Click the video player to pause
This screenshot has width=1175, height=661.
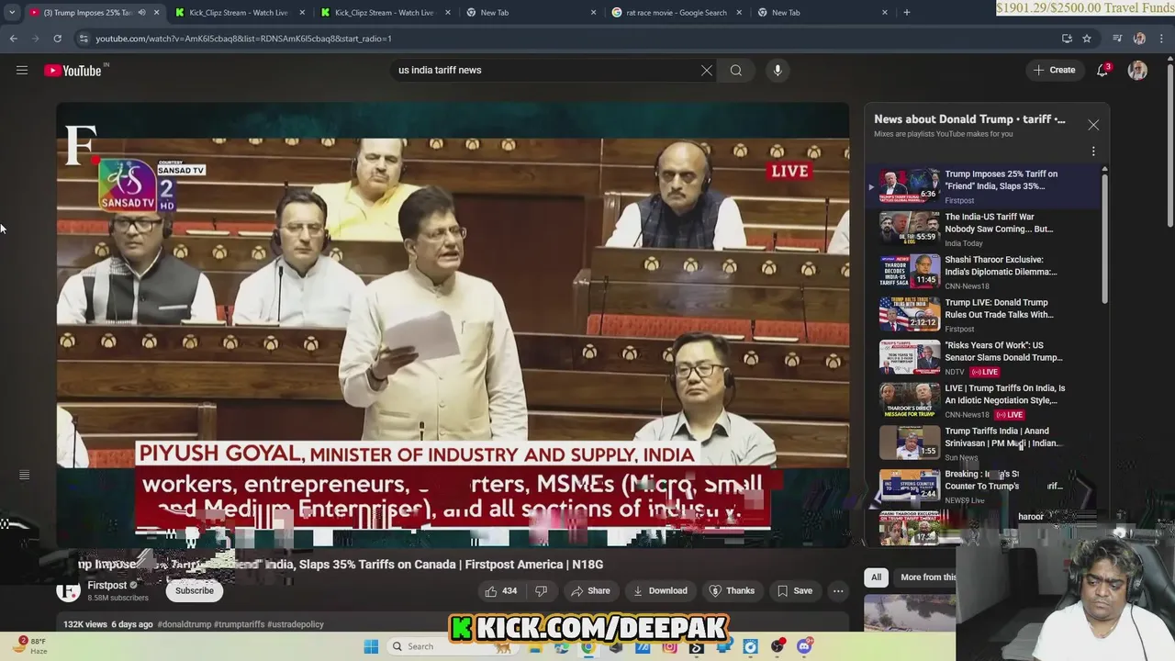coord(453,324)
